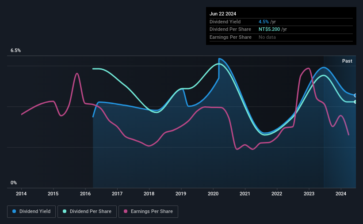
Task: Click the 2016 x-axis label
Action: tap(85, 194)
